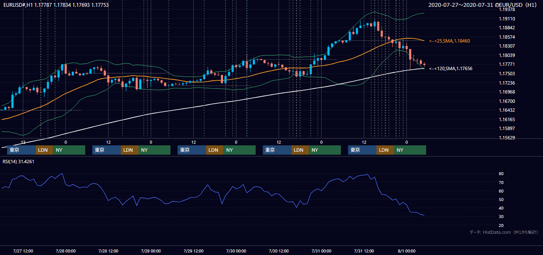The width and height of the screenshot is (543, 255).
Task: Click the RSI scale value 60
Action: click(x=501, y=191)
